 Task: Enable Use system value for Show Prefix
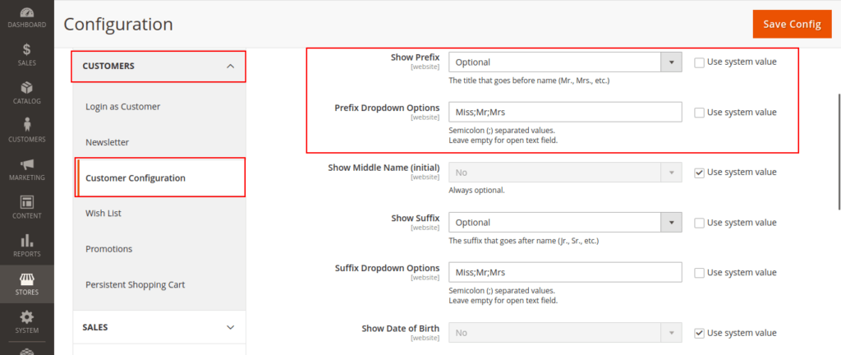pos(699,62)
